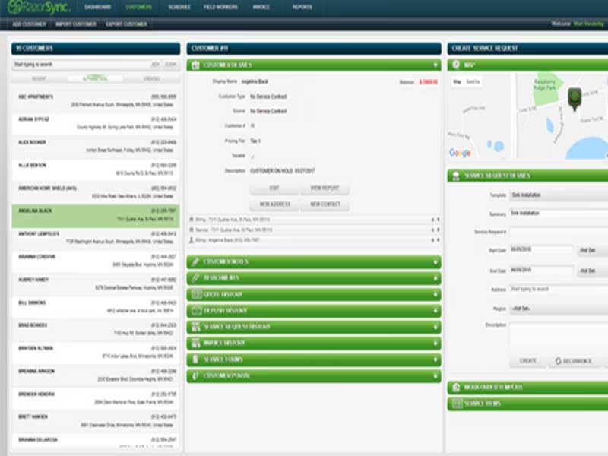Expand Invoice History using its arrow
This screenshot has width=608, height=456.
(435, 344)
